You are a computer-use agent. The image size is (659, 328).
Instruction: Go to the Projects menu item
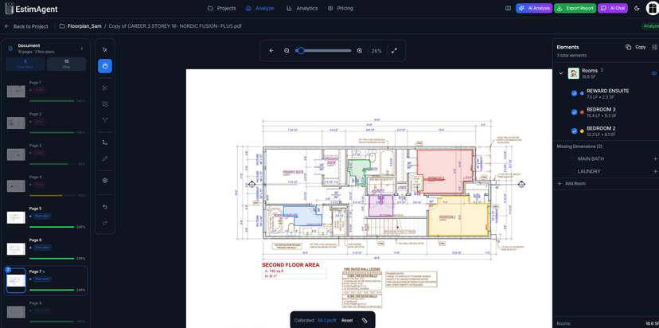tap(221, 8)
